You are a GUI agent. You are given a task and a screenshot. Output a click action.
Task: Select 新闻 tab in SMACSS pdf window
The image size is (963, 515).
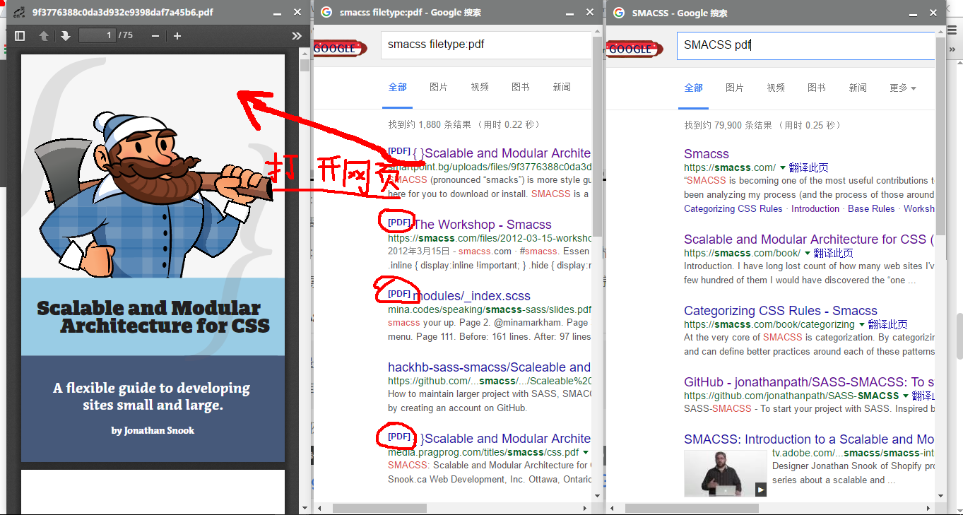click(x=858, y=88)
